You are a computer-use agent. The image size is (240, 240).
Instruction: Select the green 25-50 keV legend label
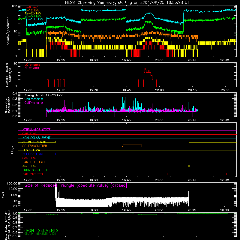33,16
